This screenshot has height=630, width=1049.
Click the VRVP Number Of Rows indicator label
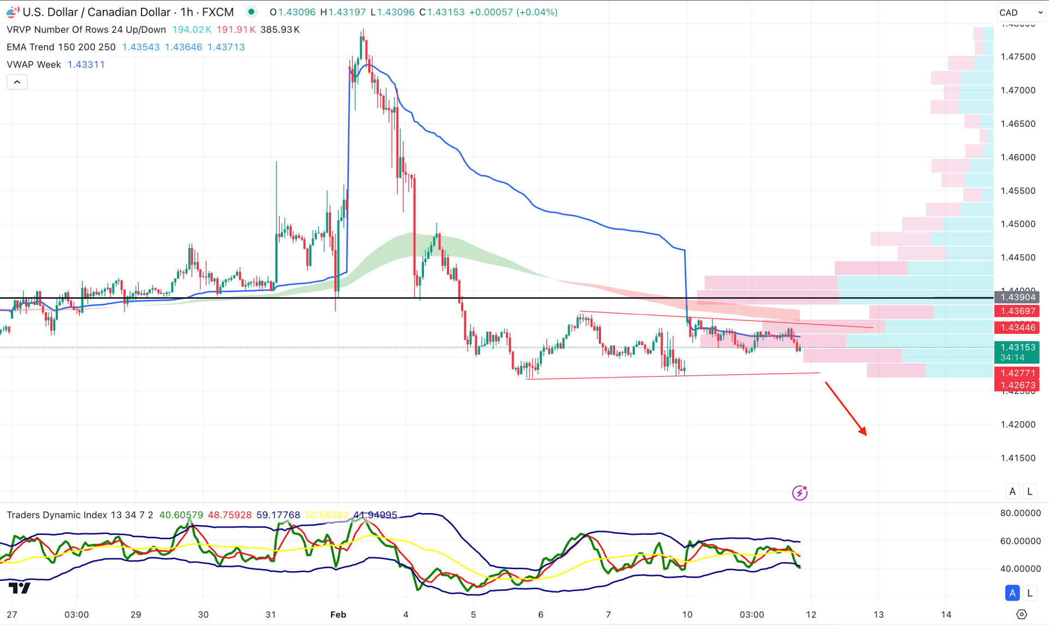click(x=86, y=30)
